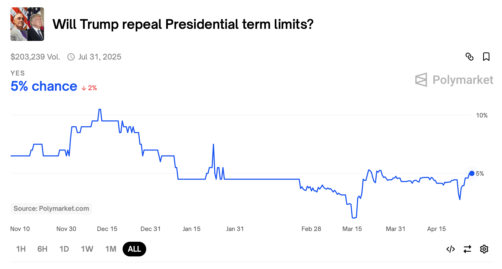Select the 6H time range
This screenshot has height=269, width=502.
(42, 249)
